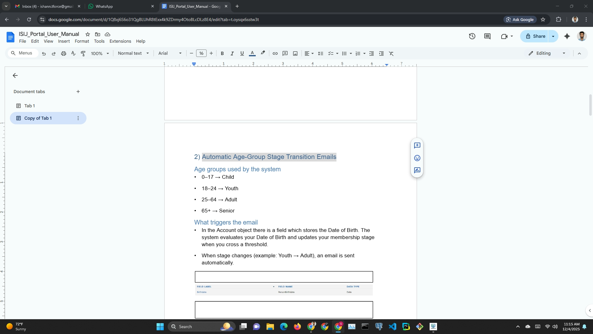Open the Arial font dropdown
593x334 pixels.
pyautogui.click(x=170, y=53)
